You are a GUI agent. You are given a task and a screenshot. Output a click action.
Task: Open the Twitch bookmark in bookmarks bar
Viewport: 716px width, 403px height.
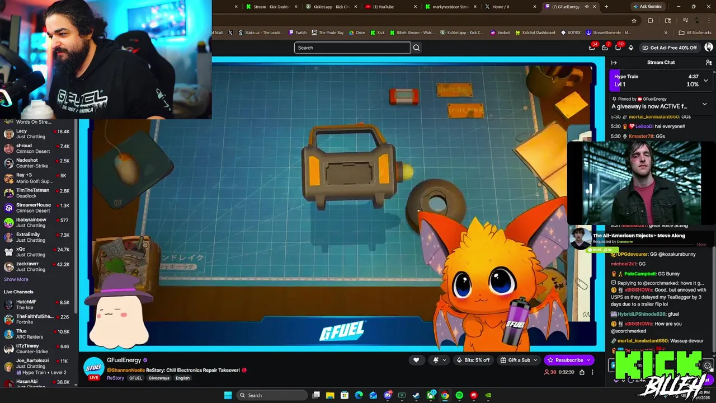tap(298, 32)
